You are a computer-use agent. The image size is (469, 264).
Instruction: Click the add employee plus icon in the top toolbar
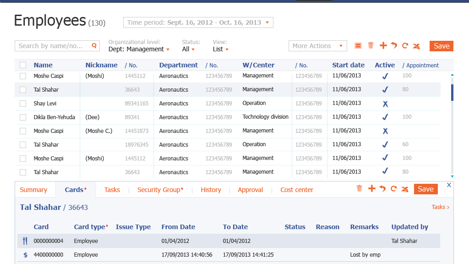[383, 45]
